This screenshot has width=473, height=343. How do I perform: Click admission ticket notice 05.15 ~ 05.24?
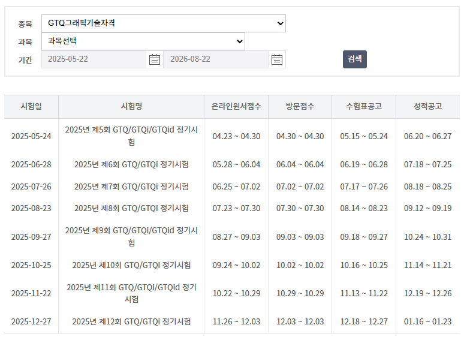click(x=364, y=136)
